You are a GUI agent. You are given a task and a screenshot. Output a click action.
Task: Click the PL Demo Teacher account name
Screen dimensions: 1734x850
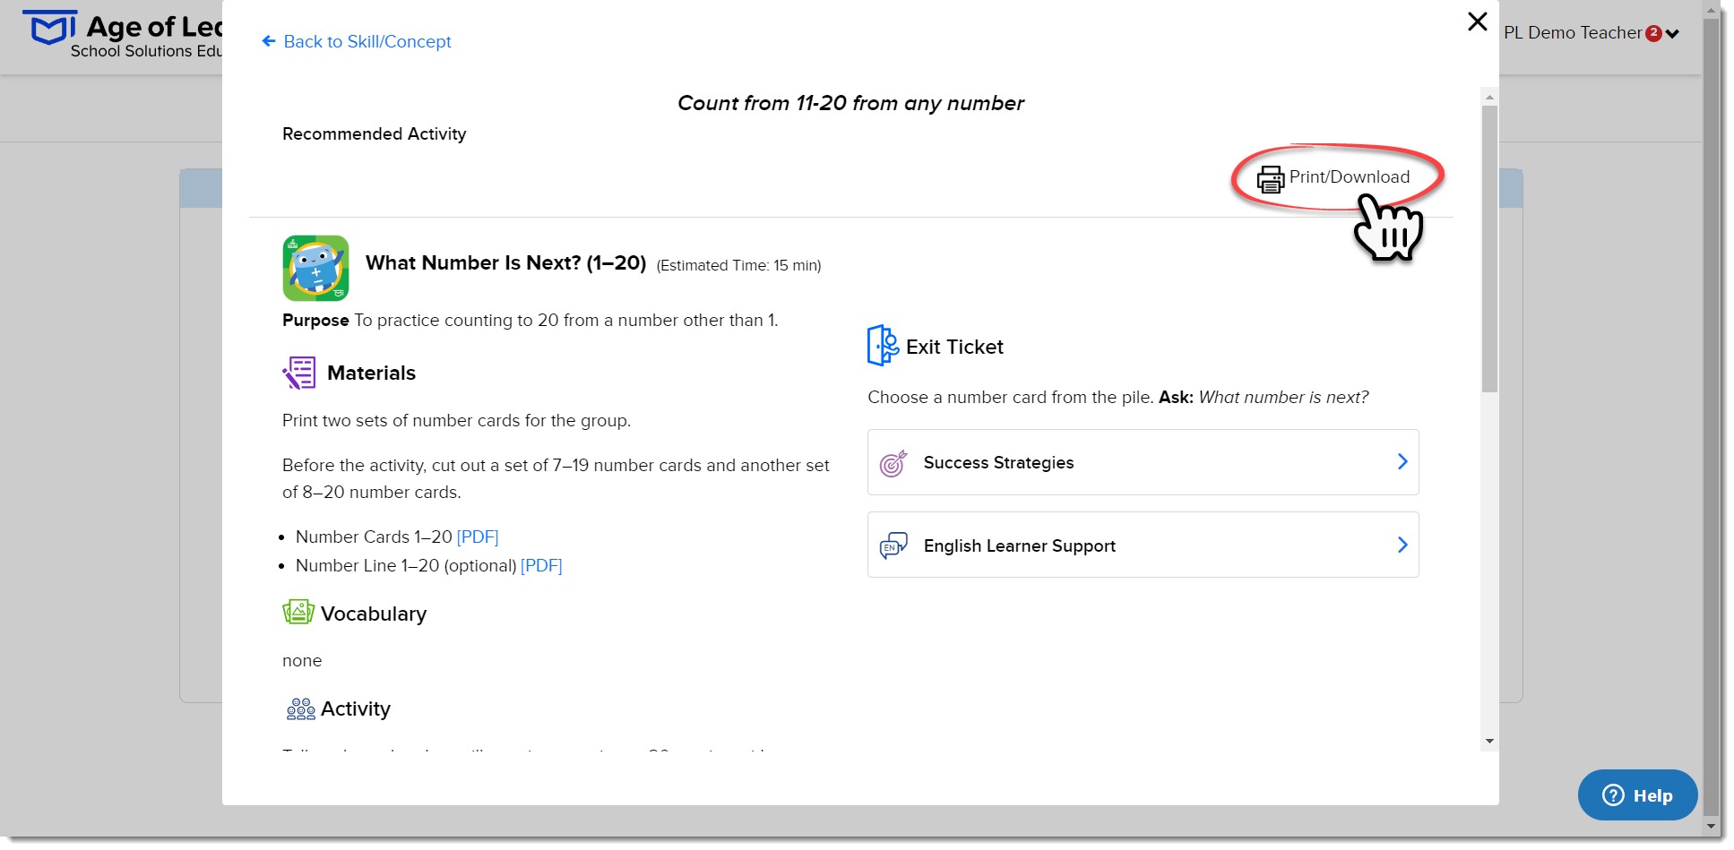click(x=1573, y=32)
